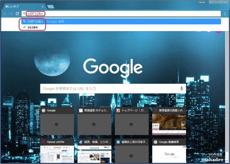Open the 熱海温泉 ホテル tile
This screenshot has height=164, width=230.
[x=94, y=121]
